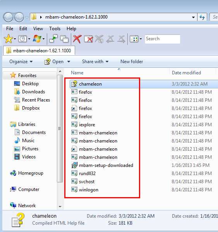Select the winlogon file

coord(88,190)
